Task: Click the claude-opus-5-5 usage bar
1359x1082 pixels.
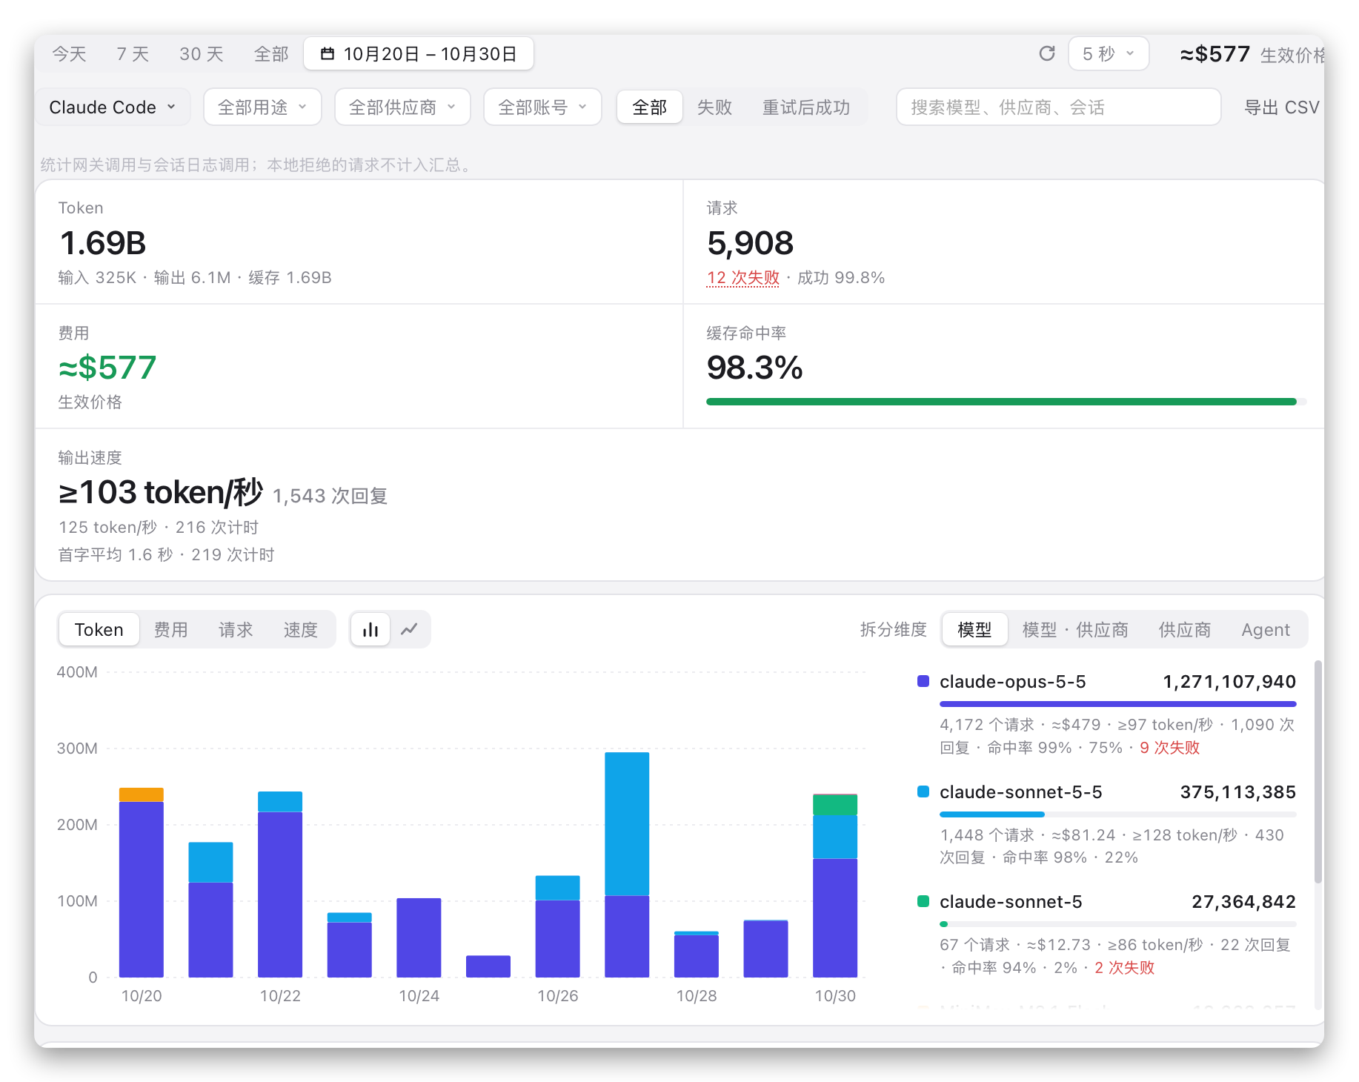Action: pos(1117,704)
